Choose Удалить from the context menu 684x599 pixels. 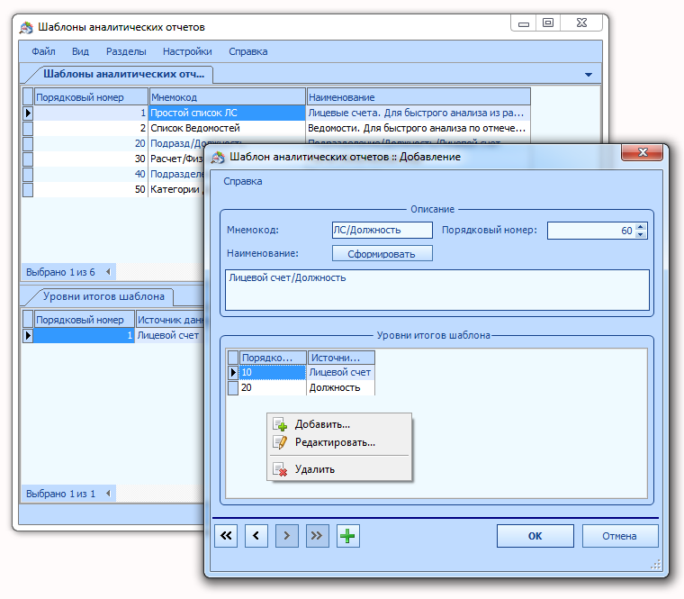pos(339,469)
